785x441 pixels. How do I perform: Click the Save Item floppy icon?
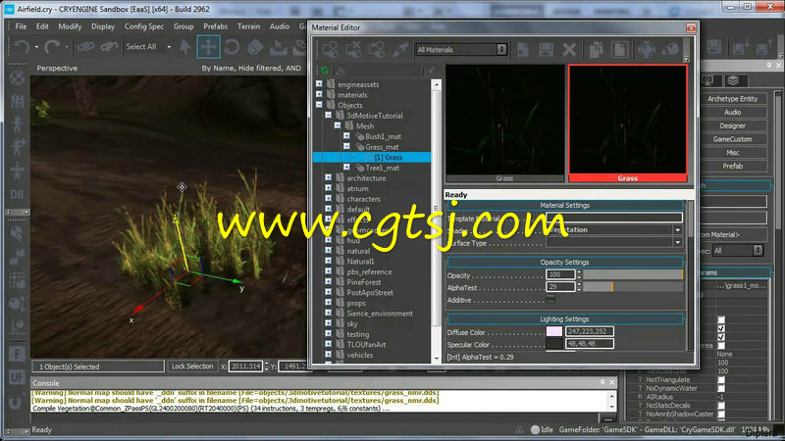click(546, 50)
